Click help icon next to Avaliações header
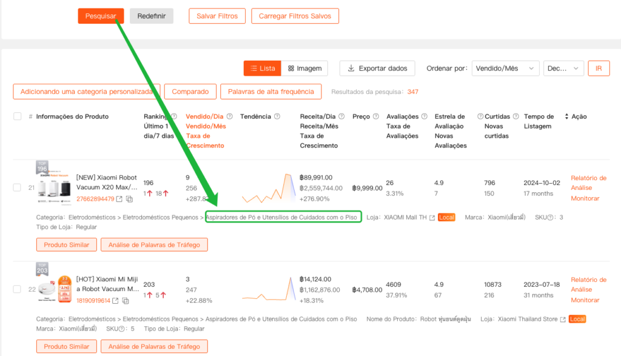 click(x=425, y=116)
